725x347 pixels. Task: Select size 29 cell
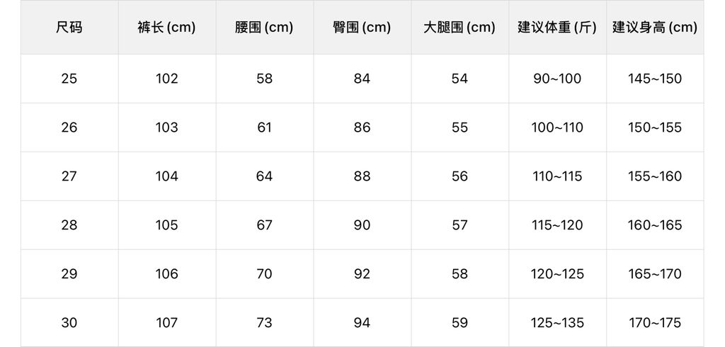coord(69,274)
